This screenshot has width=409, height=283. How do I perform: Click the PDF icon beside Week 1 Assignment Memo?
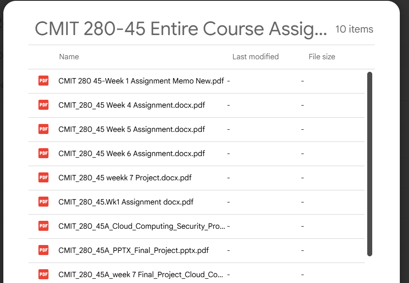[x=43, y=81]
